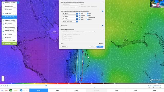Select the GFS weather model

[11, 90]
